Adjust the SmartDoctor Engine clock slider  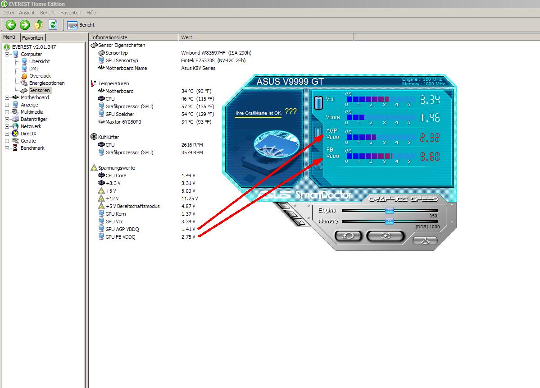389,210
